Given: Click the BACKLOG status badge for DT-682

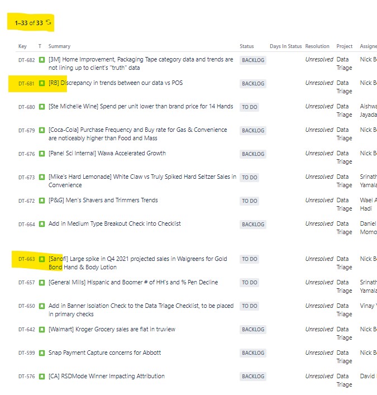Looking at the screenshot, I should [253, 60].
